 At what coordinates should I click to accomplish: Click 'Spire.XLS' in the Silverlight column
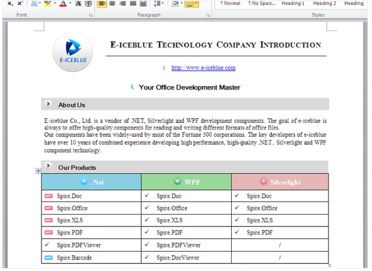pyautogui.click(x=260, y=220)
